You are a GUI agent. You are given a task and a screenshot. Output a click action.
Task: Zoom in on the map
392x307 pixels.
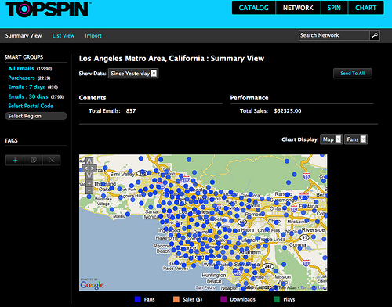[x=89, y=183]
